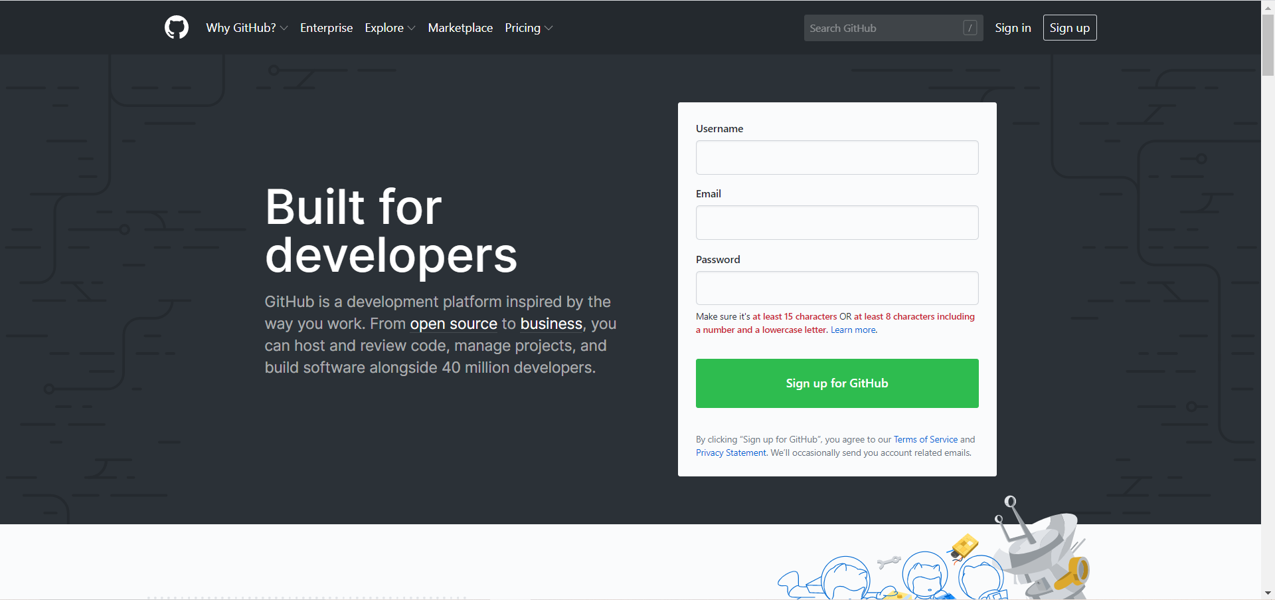Open the Learn more password link

coord(853,330)
